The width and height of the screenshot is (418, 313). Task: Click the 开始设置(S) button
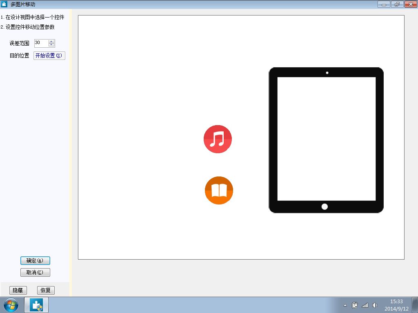click(49, 55)
